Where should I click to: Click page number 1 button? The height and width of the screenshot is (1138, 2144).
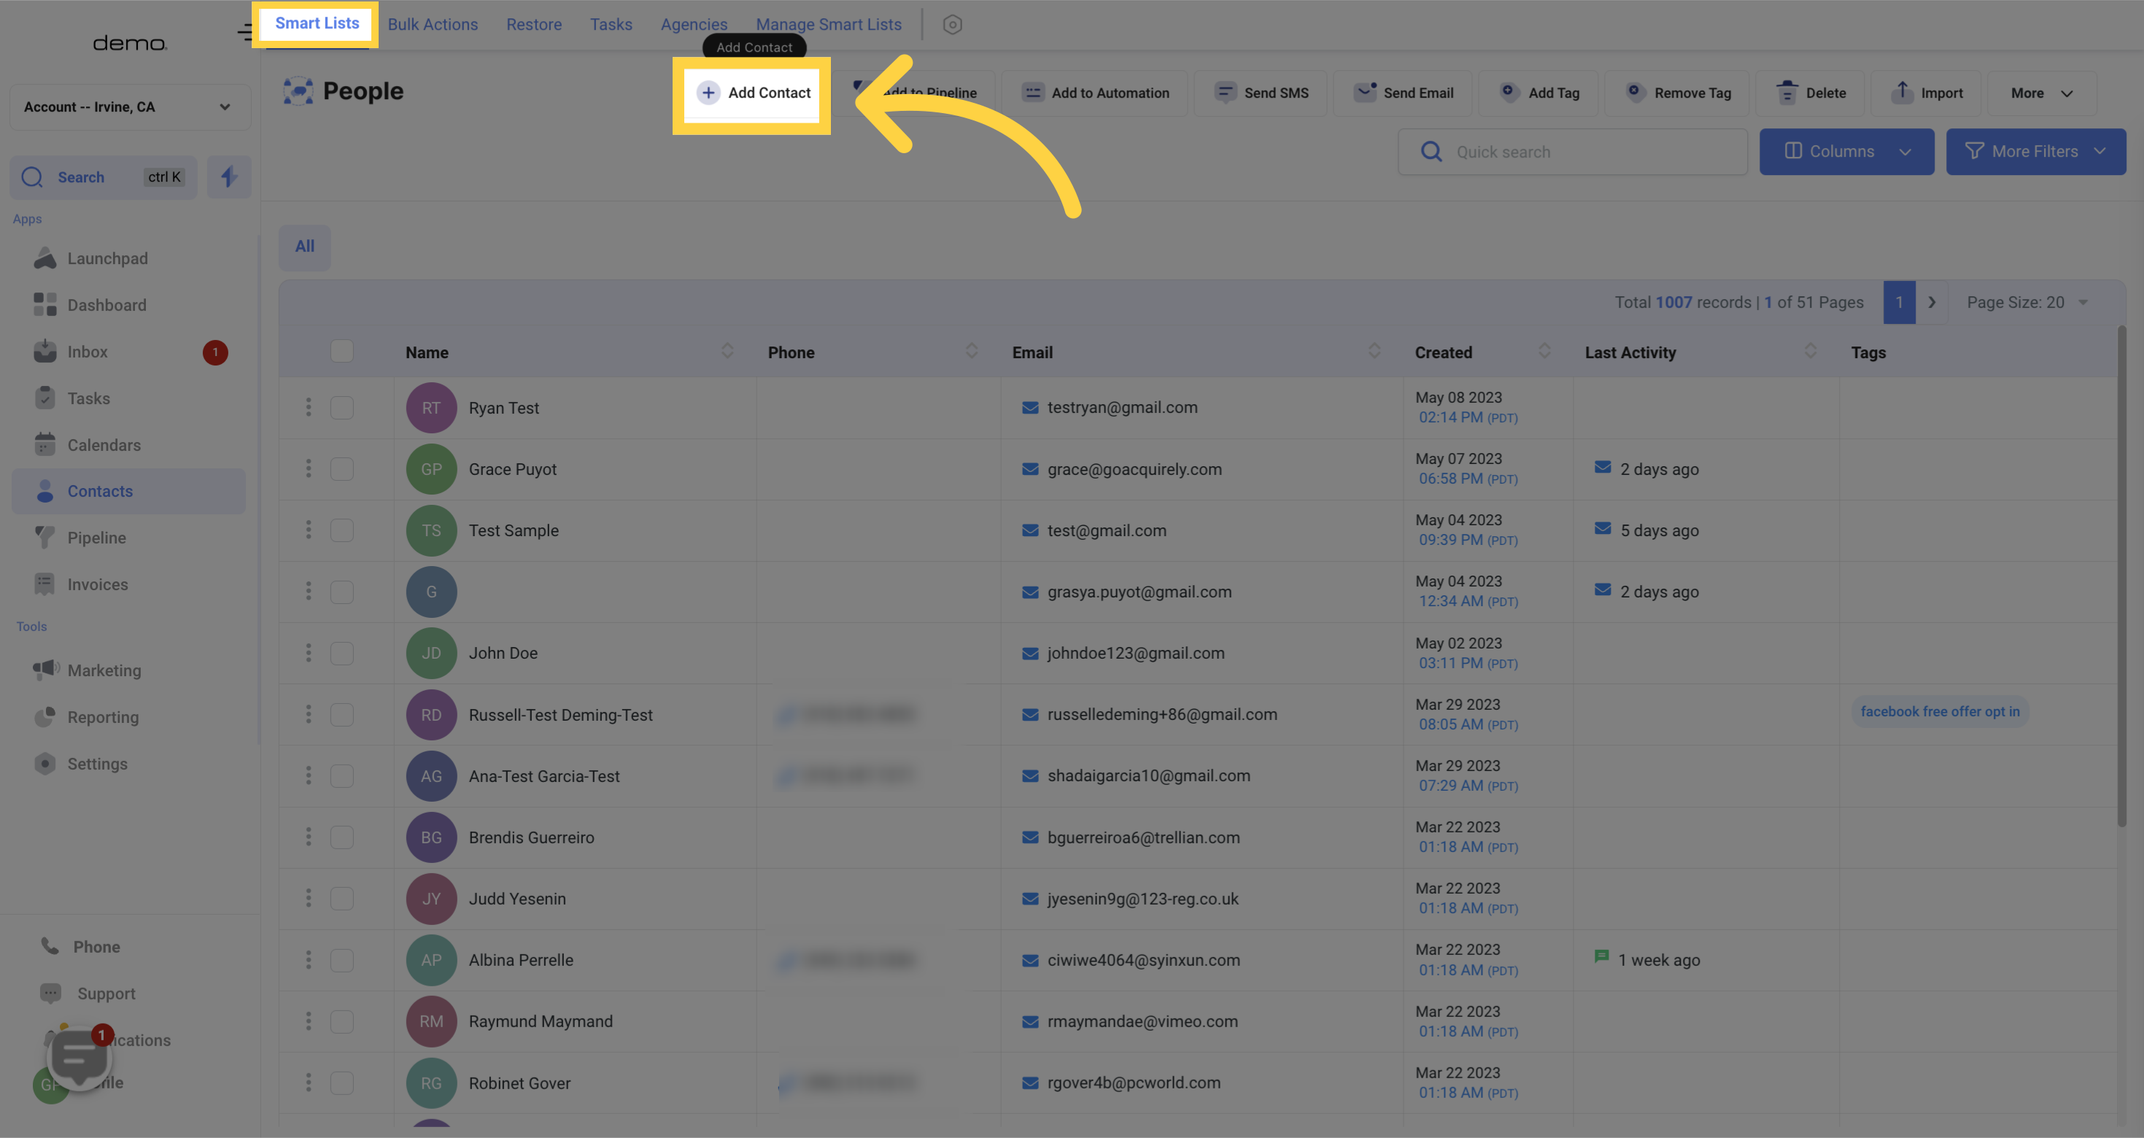coord(1900,302)
